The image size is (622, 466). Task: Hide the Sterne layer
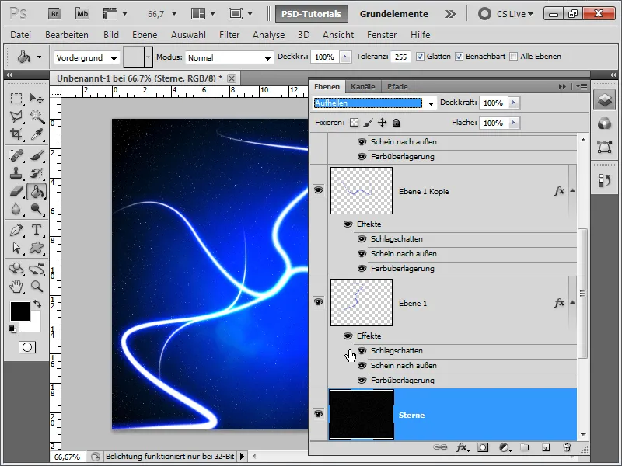318,414
